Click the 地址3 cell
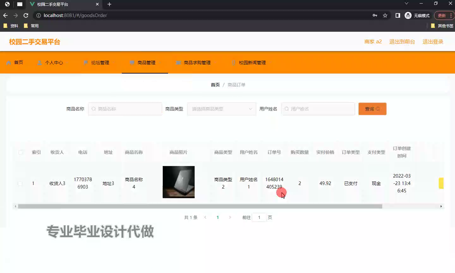Viewport: 455px width, 273px height. coord(108,183)
